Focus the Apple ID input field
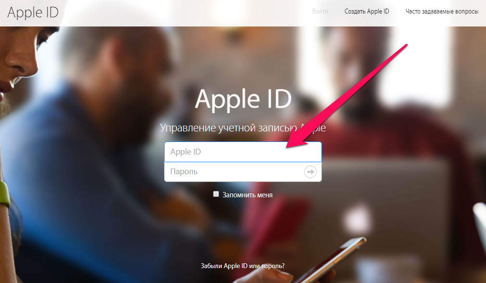 point(243,152)
